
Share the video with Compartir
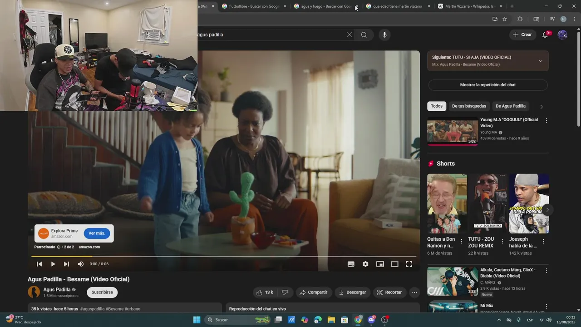click(x=314, y=292)
